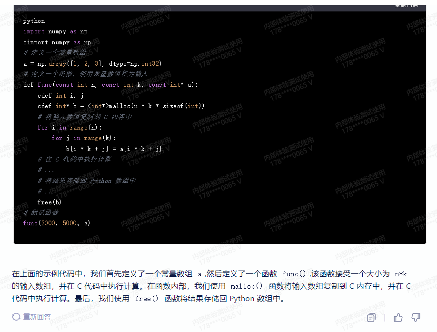Click the 'def func(const int n...' definition line
Screen dimensions: 437x332
click(x=110, y=84)
